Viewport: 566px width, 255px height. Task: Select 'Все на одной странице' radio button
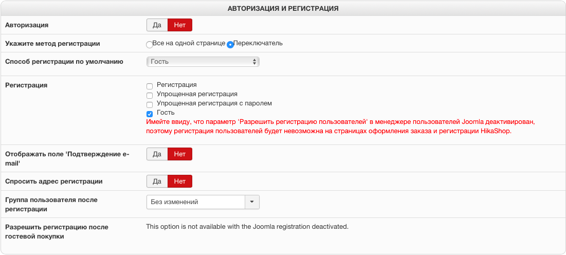click(x=150, y=44)
